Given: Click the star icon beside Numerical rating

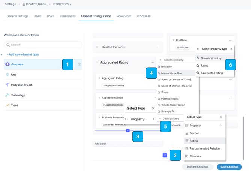Looking at the screenshot, I should tap(198, 58).
